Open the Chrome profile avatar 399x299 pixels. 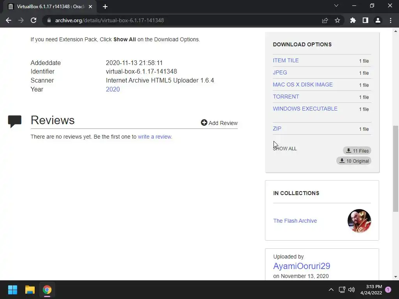click(x=378, y=20)
